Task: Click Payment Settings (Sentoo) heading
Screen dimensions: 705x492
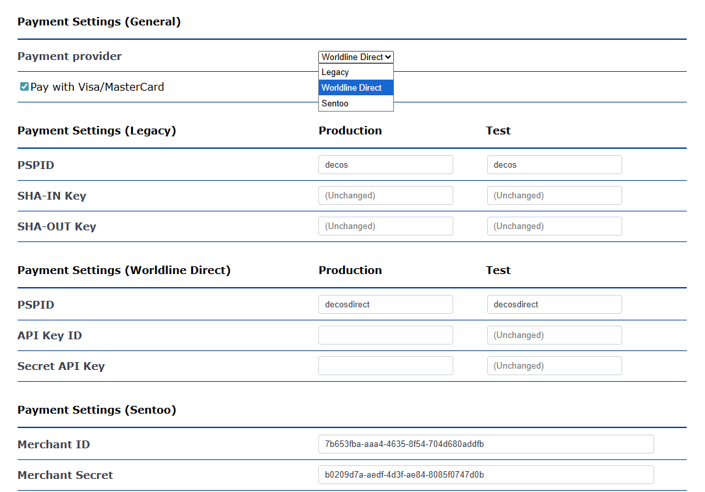Action: (97, 410)
